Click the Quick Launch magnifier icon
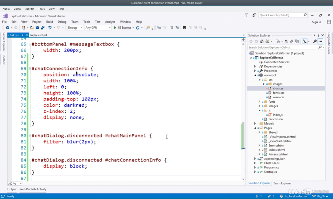The image size is (333, 199). 305,15
